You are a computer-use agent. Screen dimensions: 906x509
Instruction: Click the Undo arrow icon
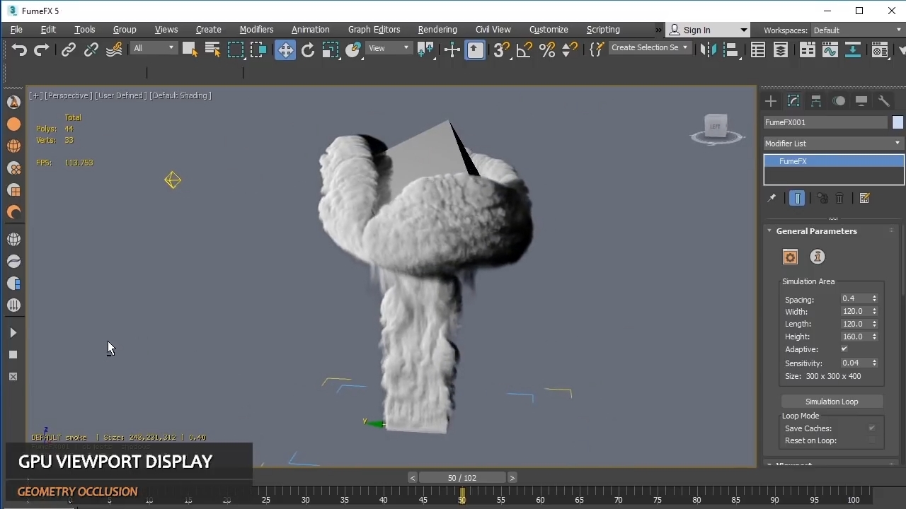tap(19, 49)
